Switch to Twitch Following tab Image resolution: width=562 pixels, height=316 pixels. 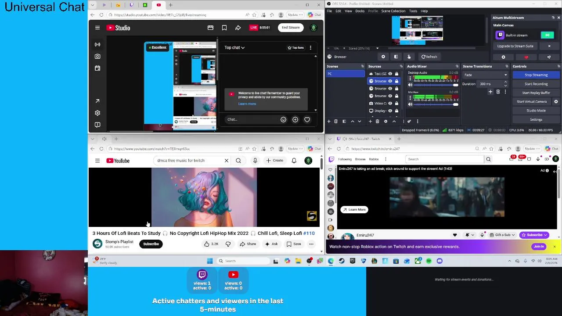click(x=345, y=159)
